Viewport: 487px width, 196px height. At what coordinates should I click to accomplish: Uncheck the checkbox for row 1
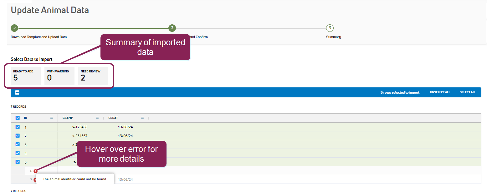click(x=18, y=127)
